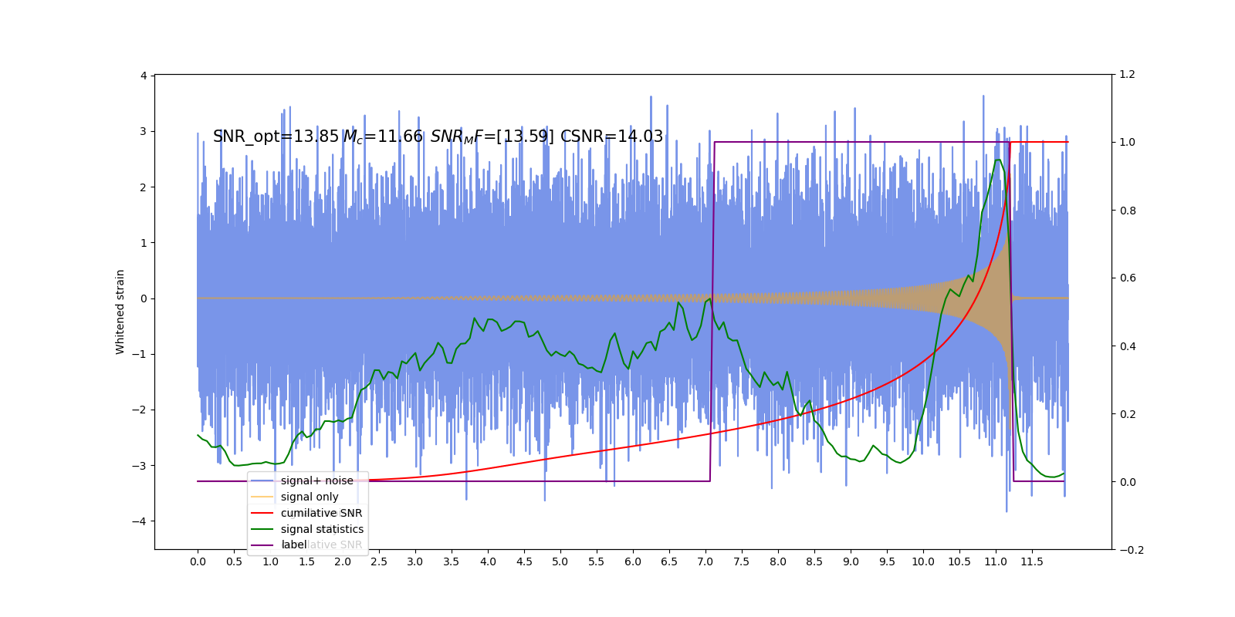Click the right y-axis tick label 0.0

(1127, 482)
